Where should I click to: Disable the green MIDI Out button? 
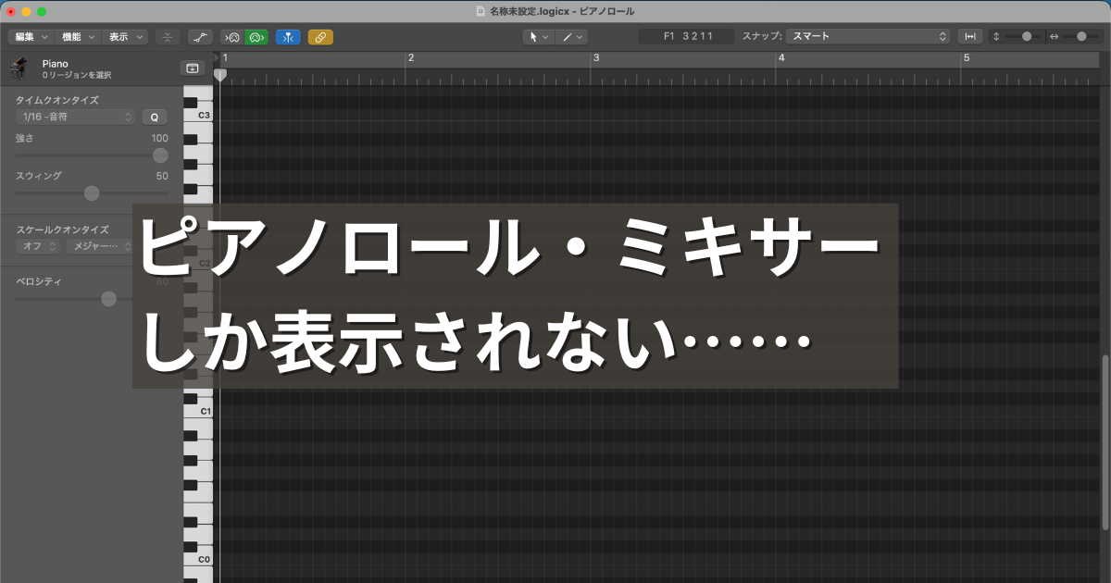[x=256, y=37]
